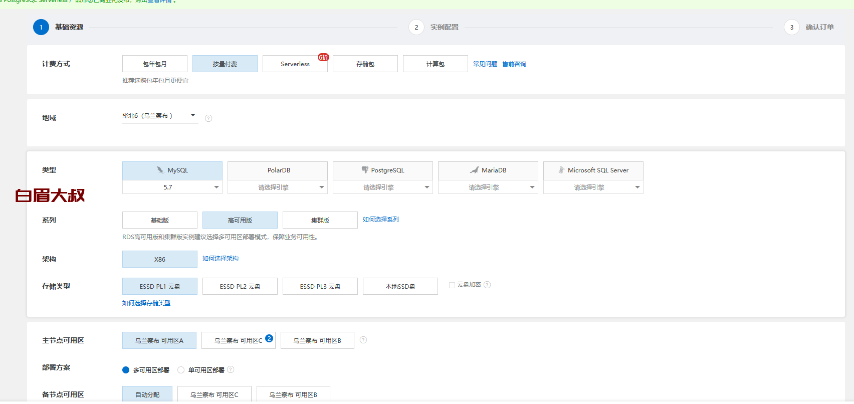This screenshot has height=404, width=854.
Task: Select the 存储包 billing option
Action: [365, 64]
